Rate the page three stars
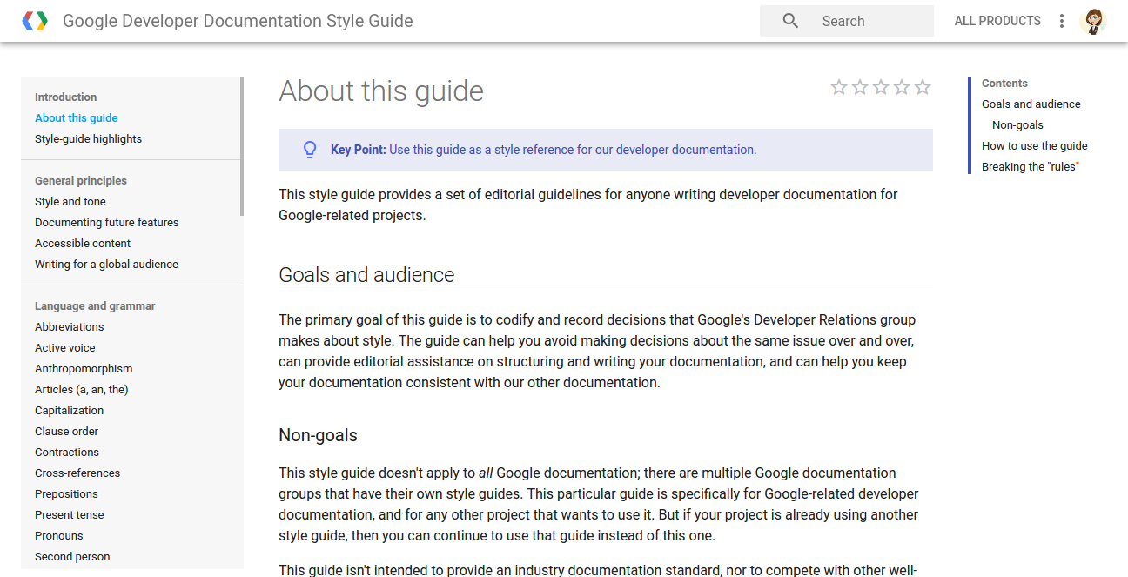Screen dimensions: 1128x577 click(881, 87)
